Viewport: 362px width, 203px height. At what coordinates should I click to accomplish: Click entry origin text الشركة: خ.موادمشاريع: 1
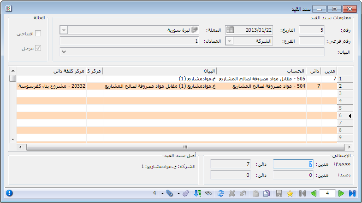pyautogui.click(x=168, y=166)
